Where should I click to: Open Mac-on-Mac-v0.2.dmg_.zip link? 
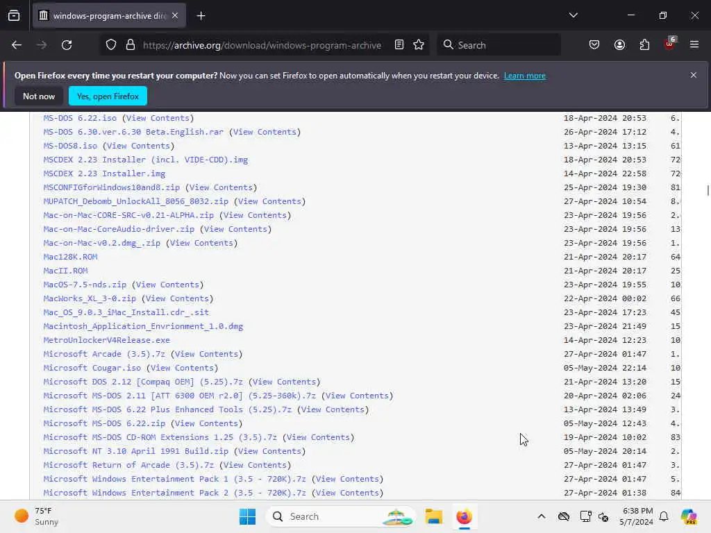coord(101,243)
